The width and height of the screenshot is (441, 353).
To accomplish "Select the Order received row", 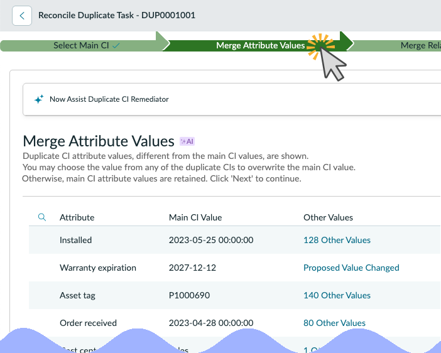I will 235,323.
